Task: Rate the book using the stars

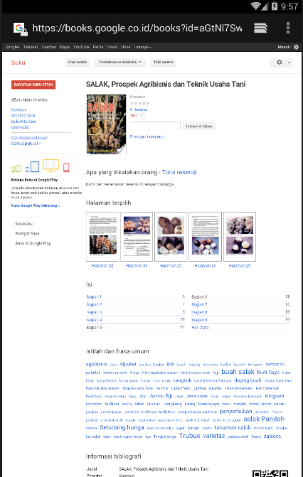Action: 140,103
